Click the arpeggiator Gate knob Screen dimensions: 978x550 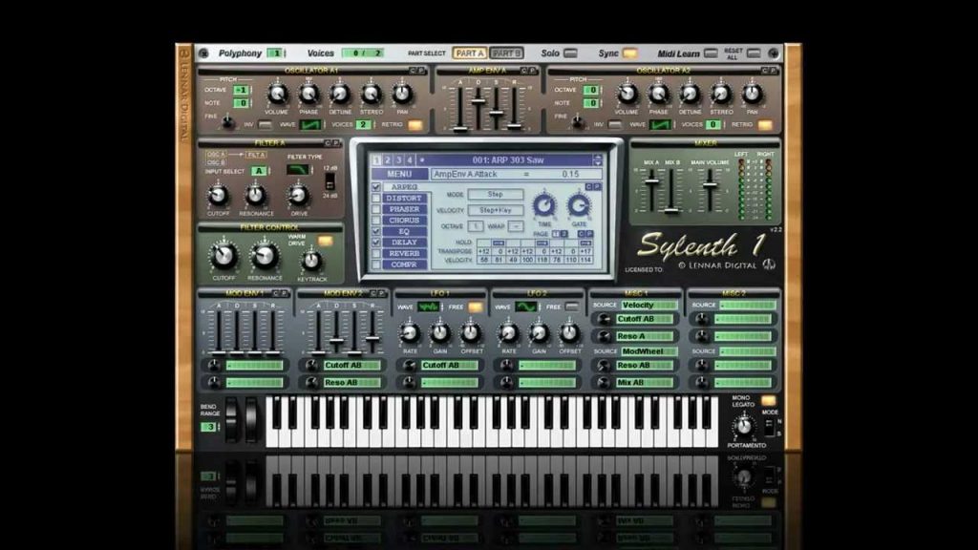[579, 205]
